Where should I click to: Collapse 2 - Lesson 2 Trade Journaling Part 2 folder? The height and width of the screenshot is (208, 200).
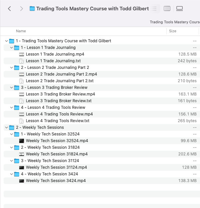(x=12, y=68)
